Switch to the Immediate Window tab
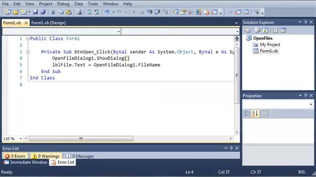The width and height of the screenshot is (316, 177). pyautogui.click(x=26, y=162)
